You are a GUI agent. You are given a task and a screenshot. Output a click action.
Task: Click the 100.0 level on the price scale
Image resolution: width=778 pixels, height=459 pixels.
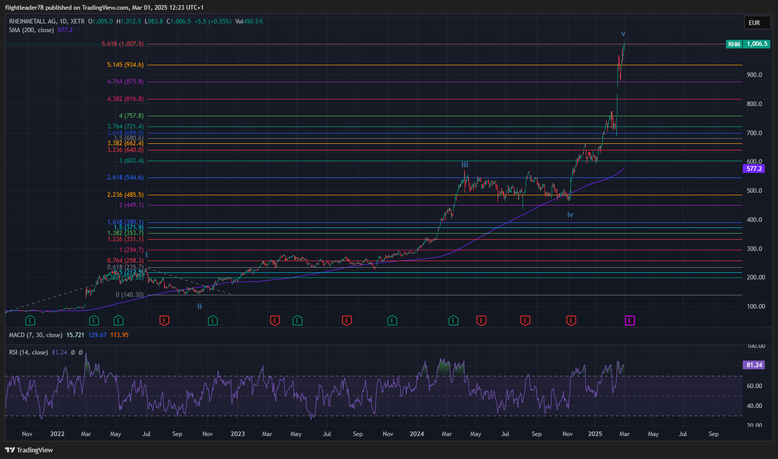[x=756, y=307]
